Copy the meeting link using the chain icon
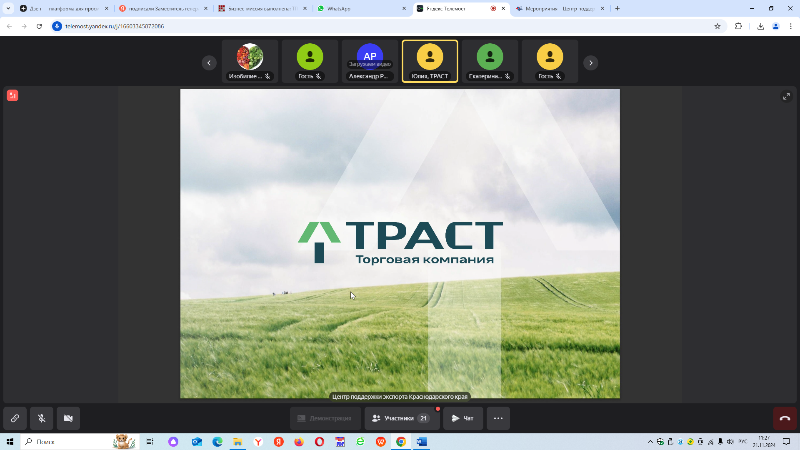 coord(15,418)
